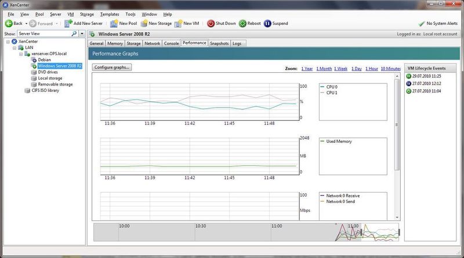Click the Add New Server icon

click(x=68, y=23)
